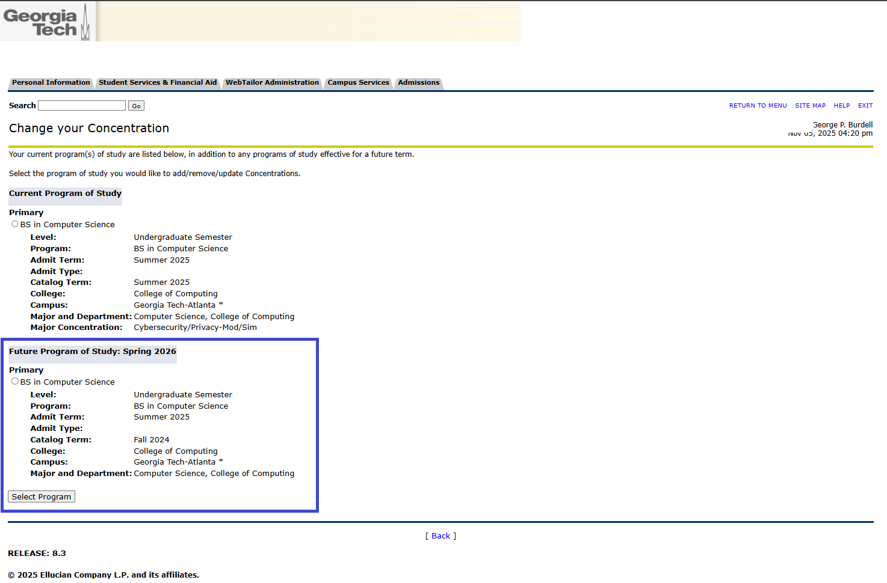Click EXIT to leave the portal
The image size is (887, 583).
point(865,106)
